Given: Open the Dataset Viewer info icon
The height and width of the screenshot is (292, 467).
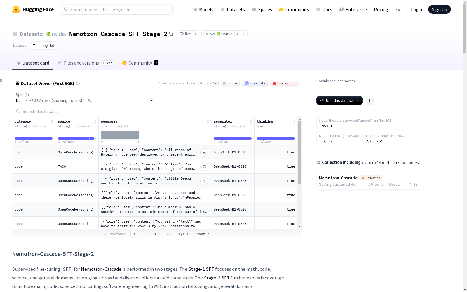Looking at the screenshot, I should tap(78, 84).
